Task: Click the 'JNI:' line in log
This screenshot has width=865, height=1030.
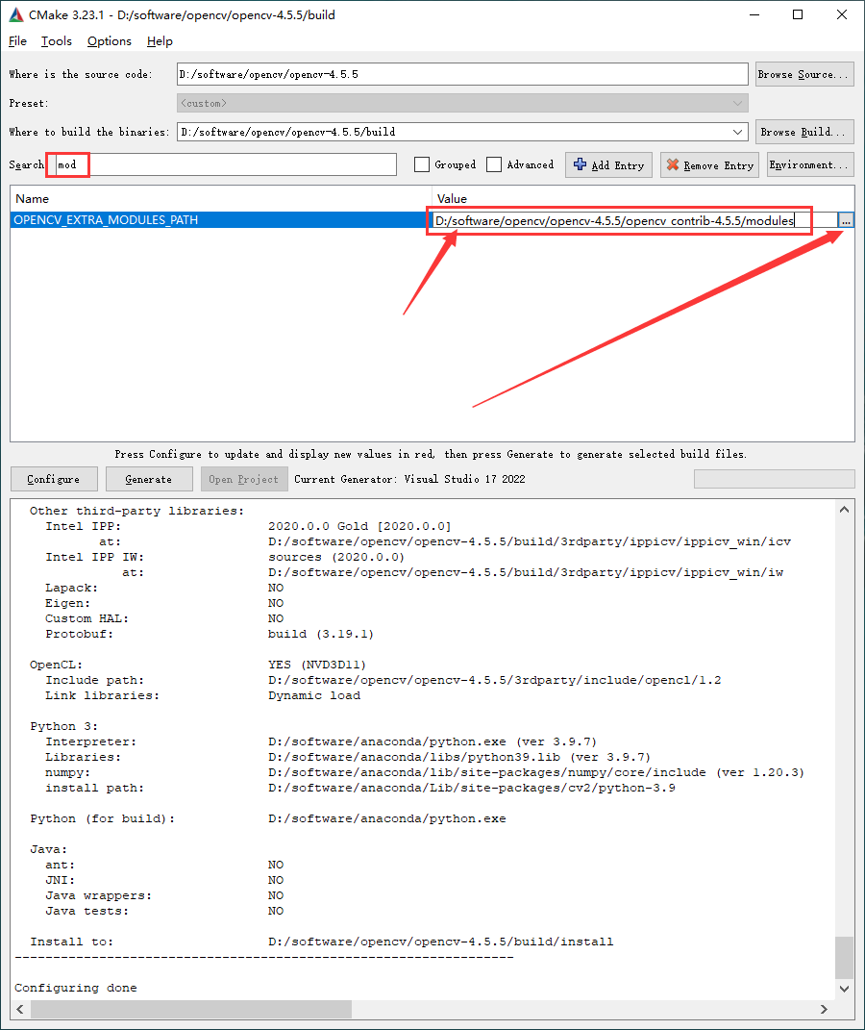Action: (x=164, y=880)
